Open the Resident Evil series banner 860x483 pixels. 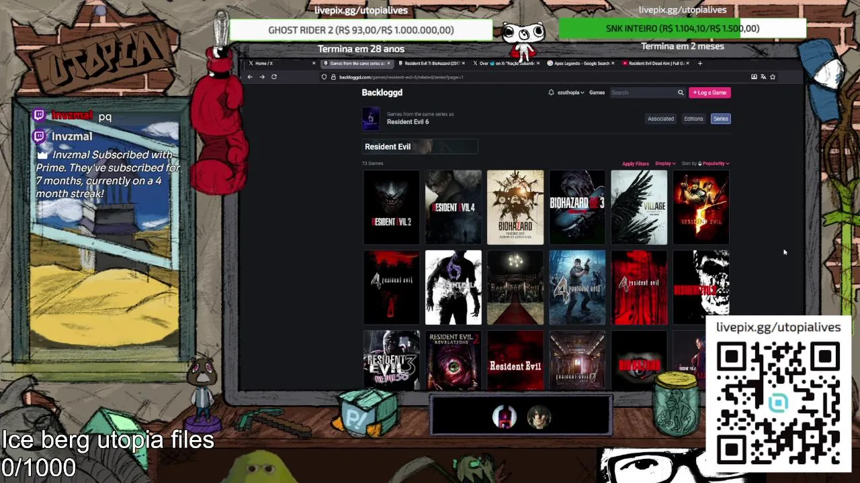pos(420,146)
